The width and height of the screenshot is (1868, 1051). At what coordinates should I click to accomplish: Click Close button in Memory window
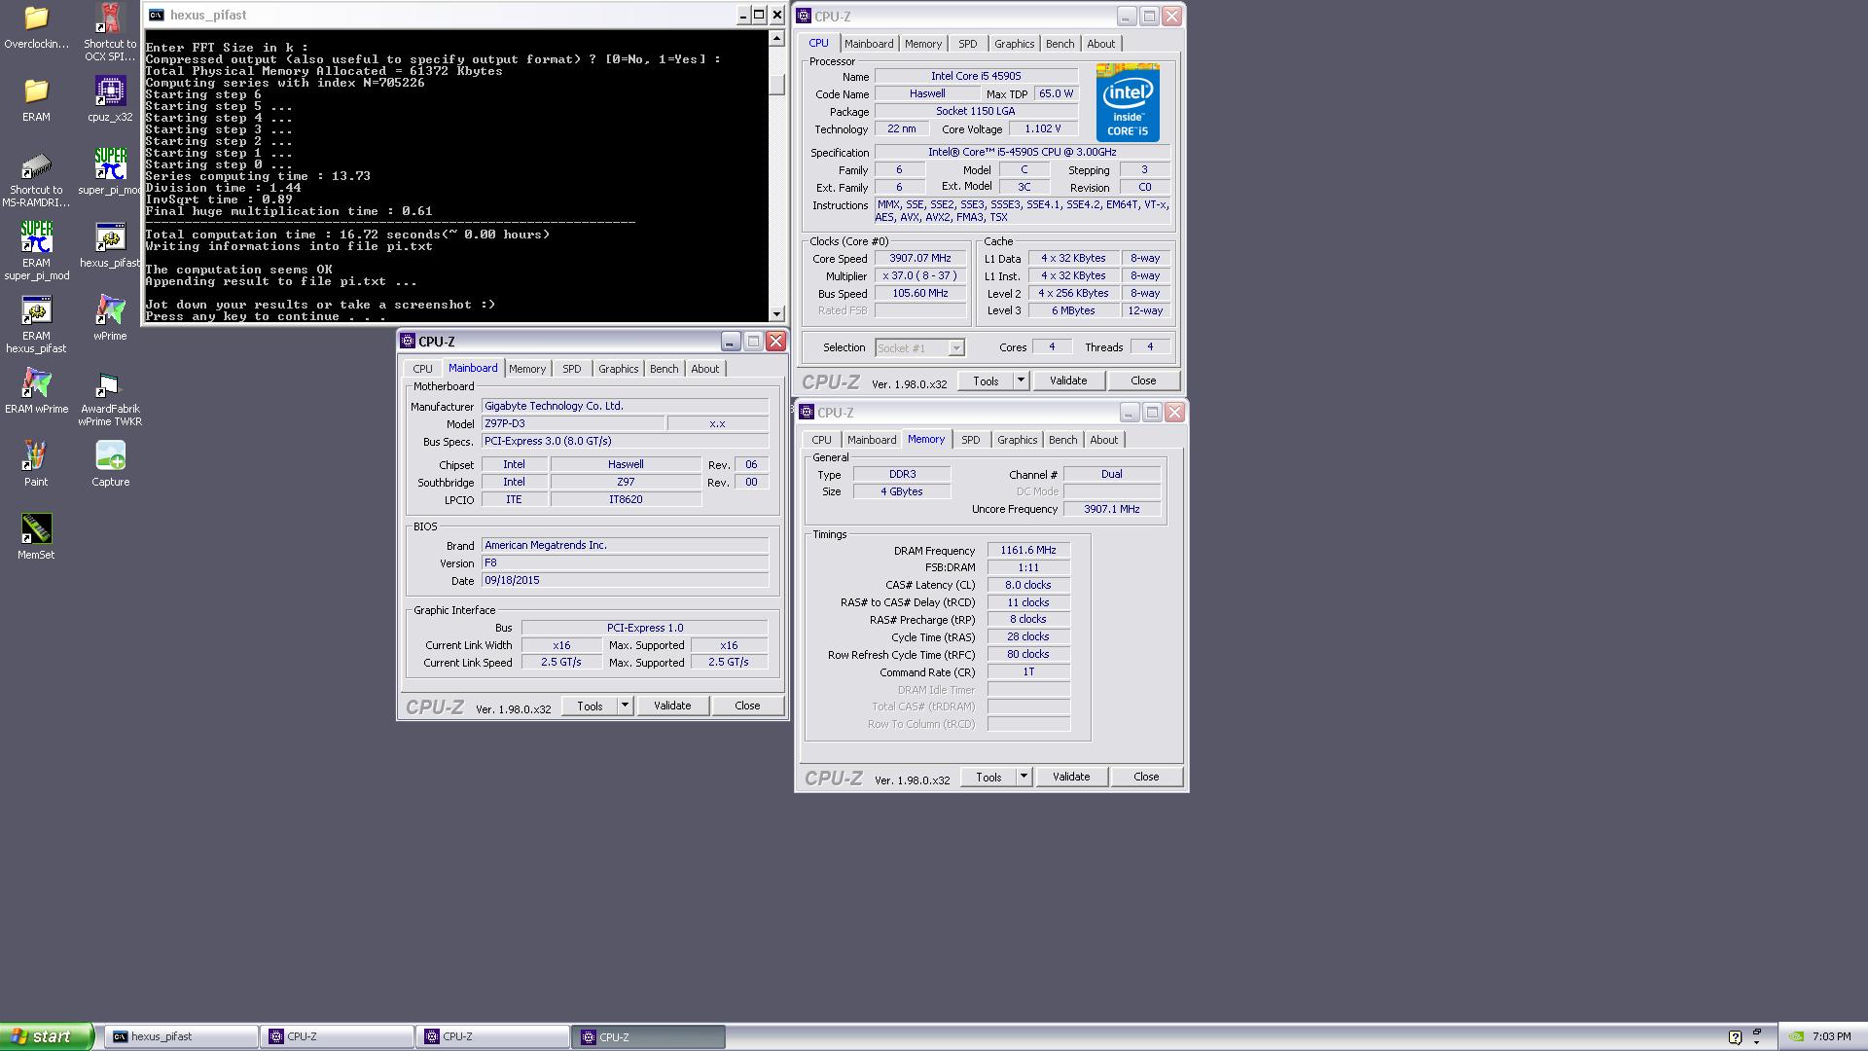(1146, 777)
